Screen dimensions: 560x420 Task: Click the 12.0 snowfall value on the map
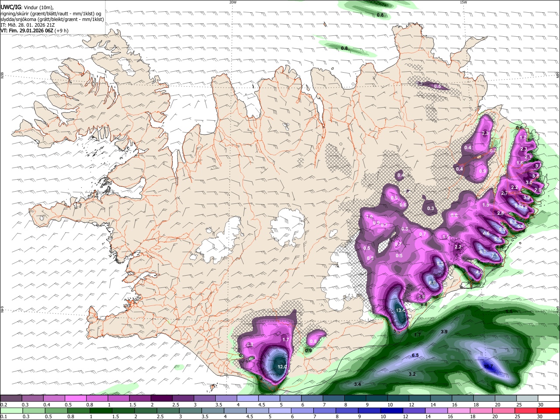282,367
